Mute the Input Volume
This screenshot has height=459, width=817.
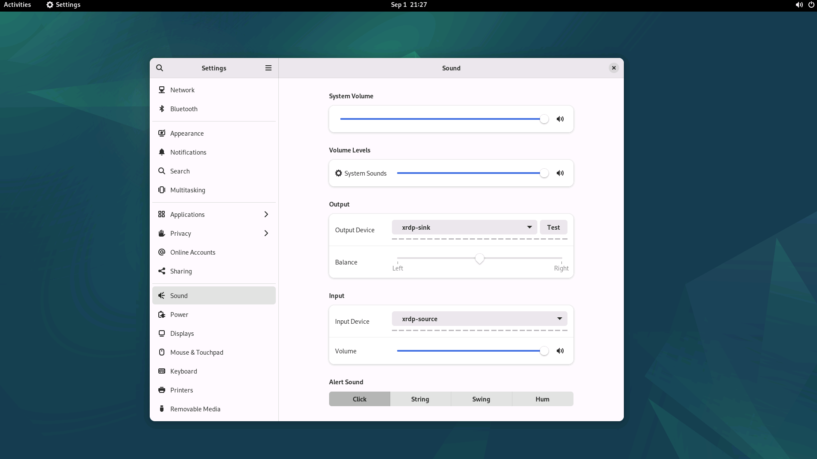click(x=560, y=351)
